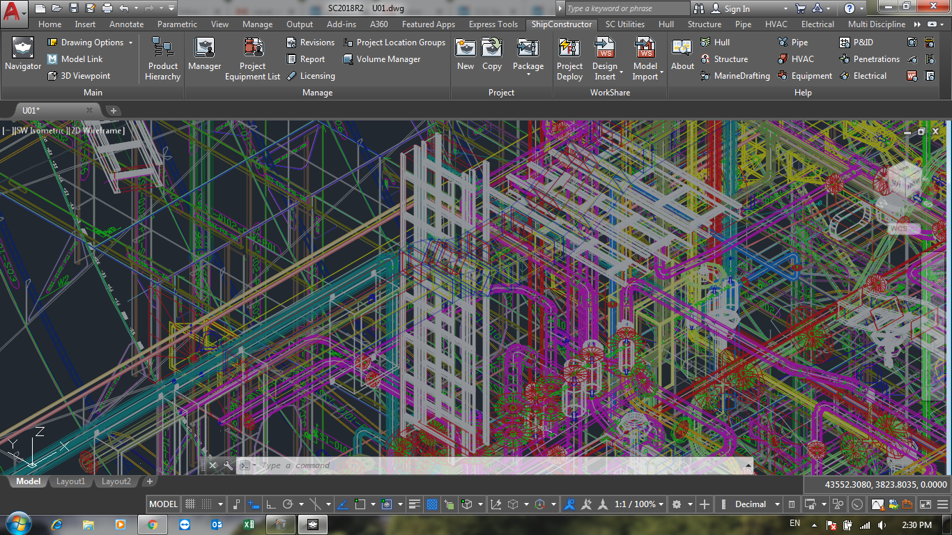Open the ShipConstructor Navigator
Viewport: 952px width, 535px height.
[22, 56]
